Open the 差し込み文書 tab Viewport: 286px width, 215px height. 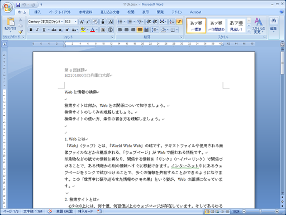[x=110, y=12]
